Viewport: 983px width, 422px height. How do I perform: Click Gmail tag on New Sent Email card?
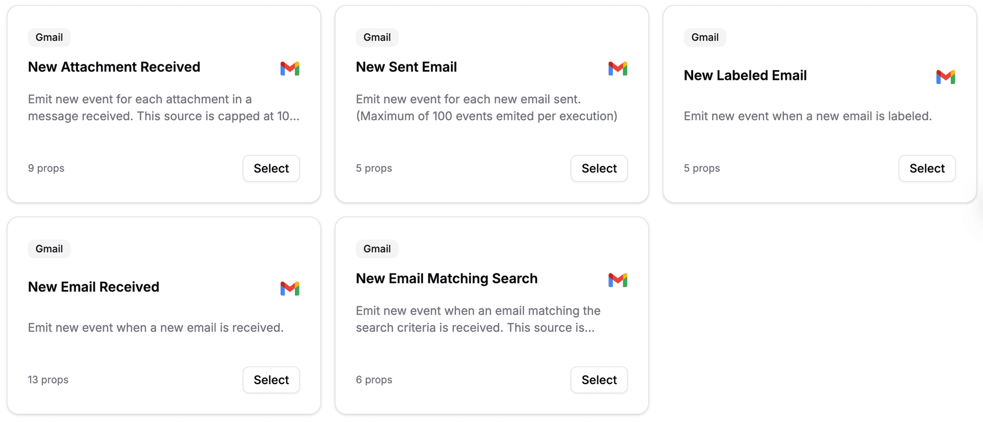click(377, 37)
